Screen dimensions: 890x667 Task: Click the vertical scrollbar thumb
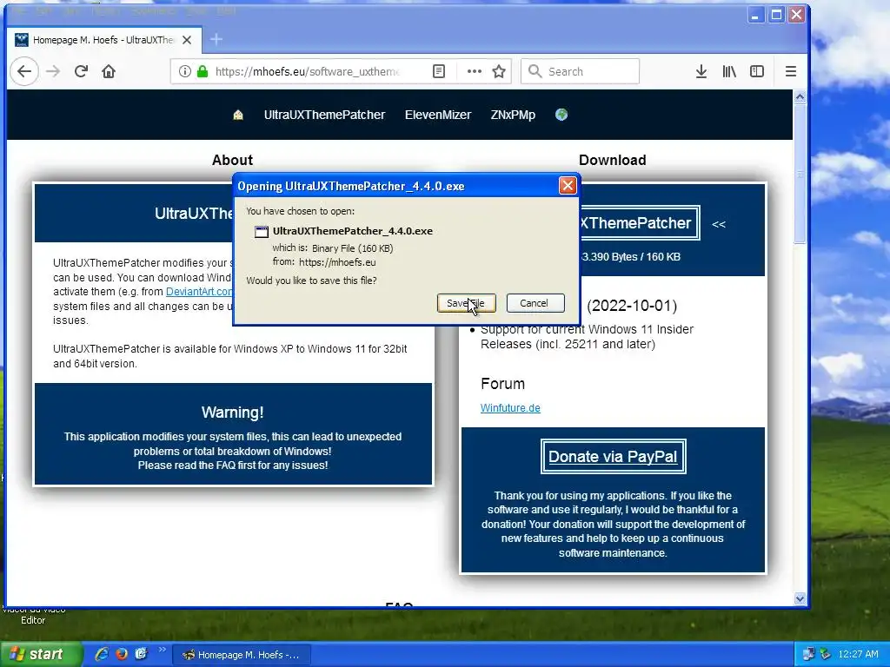pyautogui.click(x=800, y=174)
